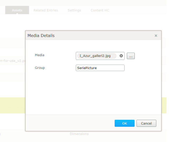Click the Dimensions column header

click(x=79, y=134)
